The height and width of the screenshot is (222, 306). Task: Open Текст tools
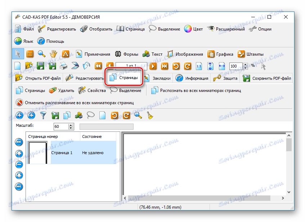tap(152, 54)
